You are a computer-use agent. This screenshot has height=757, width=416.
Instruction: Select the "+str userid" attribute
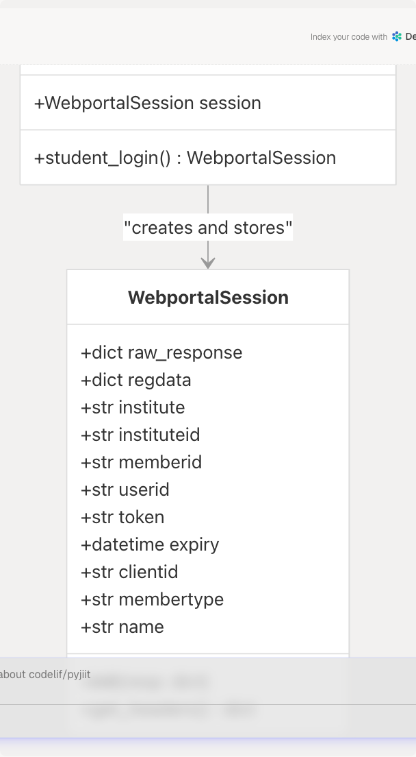coord(125,490)
